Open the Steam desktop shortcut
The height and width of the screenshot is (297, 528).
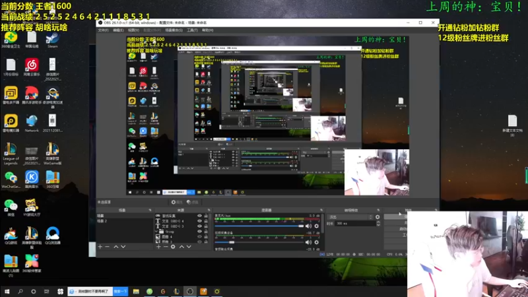53,40
